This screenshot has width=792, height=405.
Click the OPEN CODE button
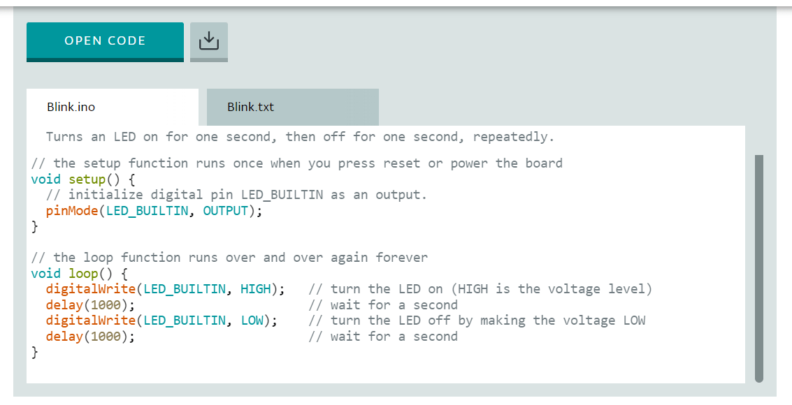click(x=105, y=42)
